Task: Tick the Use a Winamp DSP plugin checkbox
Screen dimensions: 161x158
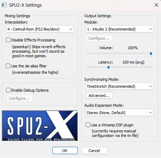Action: (88, 125)
